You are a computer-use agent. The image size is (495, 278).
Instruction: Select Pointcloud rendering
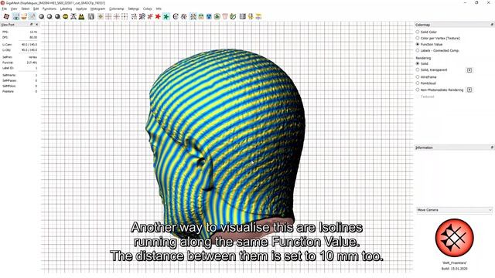418,83
